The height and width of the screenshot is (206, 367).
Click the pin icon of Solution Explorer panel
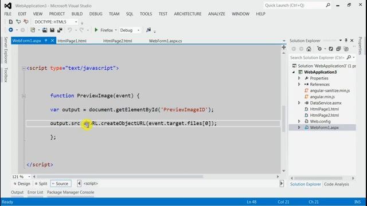pos(346,41)
